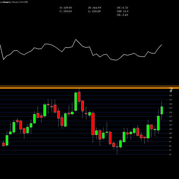Click the 82 price axis label

pos(170,155)
